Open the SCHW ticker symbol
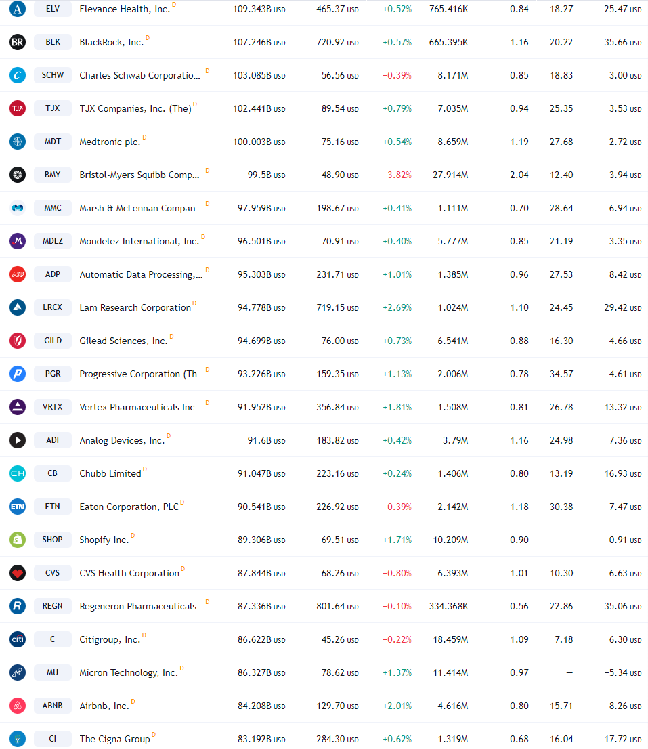This screenshot has width=648, height=749. 53,75
